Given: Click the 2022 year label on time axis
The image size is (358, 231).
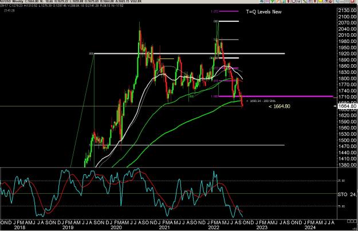Looking at the screenshot, I should (214, 228).
